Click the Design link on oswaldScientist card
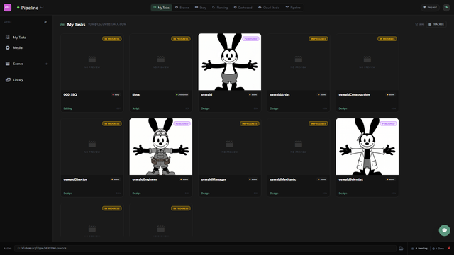The image size is (454, 255). pos(343,193)
